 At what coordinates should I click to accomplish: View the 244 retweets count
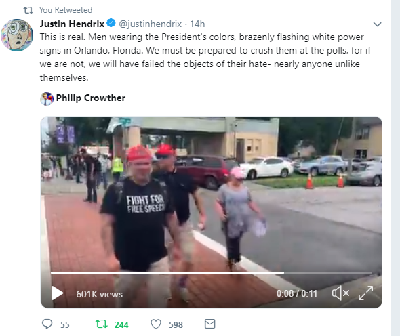click(121, 324)
